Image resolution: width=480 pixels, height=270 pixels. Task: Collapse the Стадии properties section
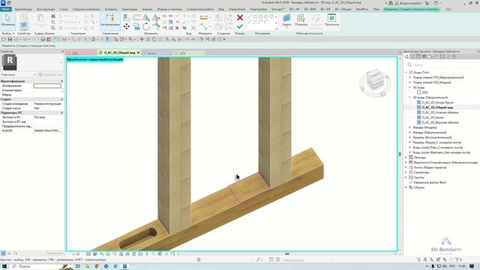[61, 99]
